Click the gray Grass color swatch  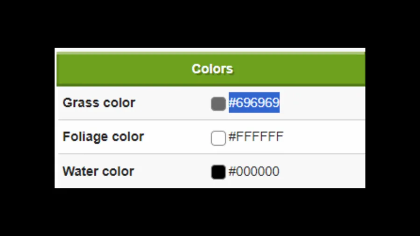(x=218, y=104)
